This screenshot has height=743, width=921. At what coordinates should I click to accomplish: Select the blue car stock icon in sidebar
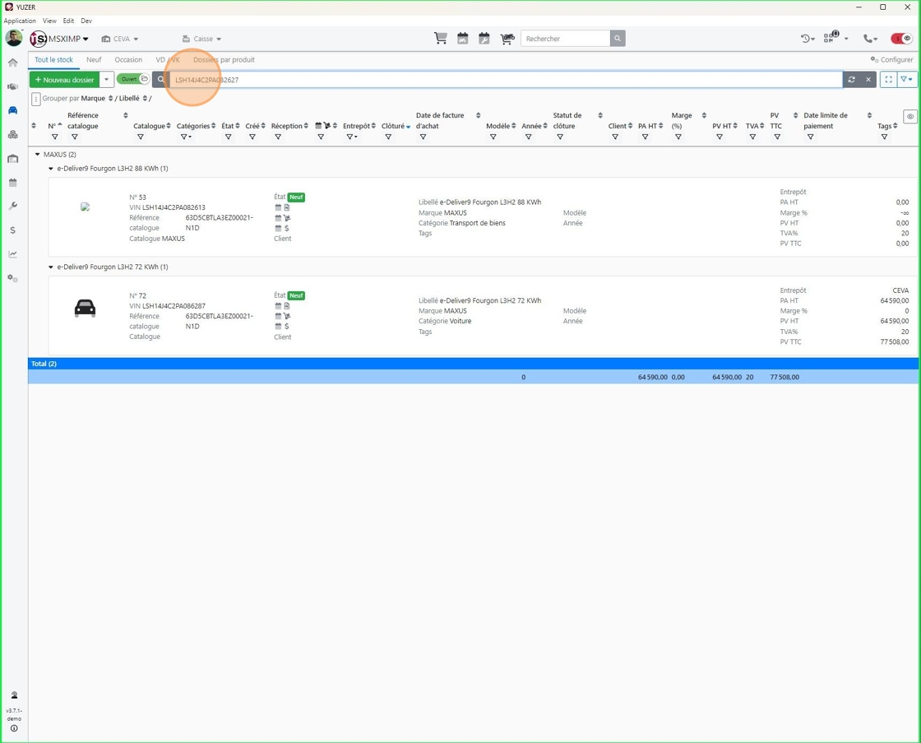click(x=13, y=110)
